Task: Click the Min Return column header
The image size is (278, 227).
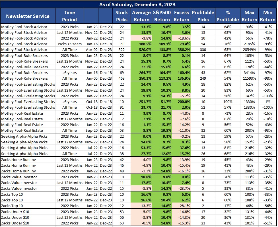Action: (x=267, y=16)
